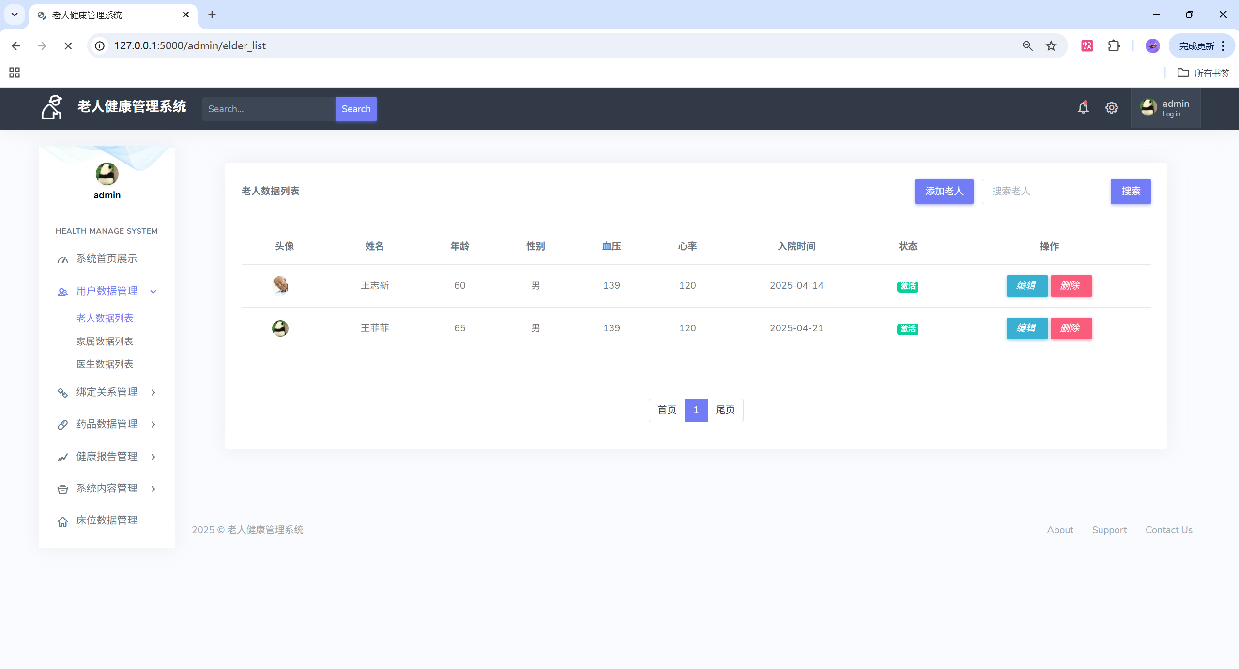Click the pill icon for 药品数据管理

[62, 425]
